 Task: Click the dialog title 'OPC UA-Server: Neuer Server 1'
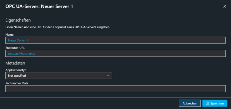click(x=39, y=6)
